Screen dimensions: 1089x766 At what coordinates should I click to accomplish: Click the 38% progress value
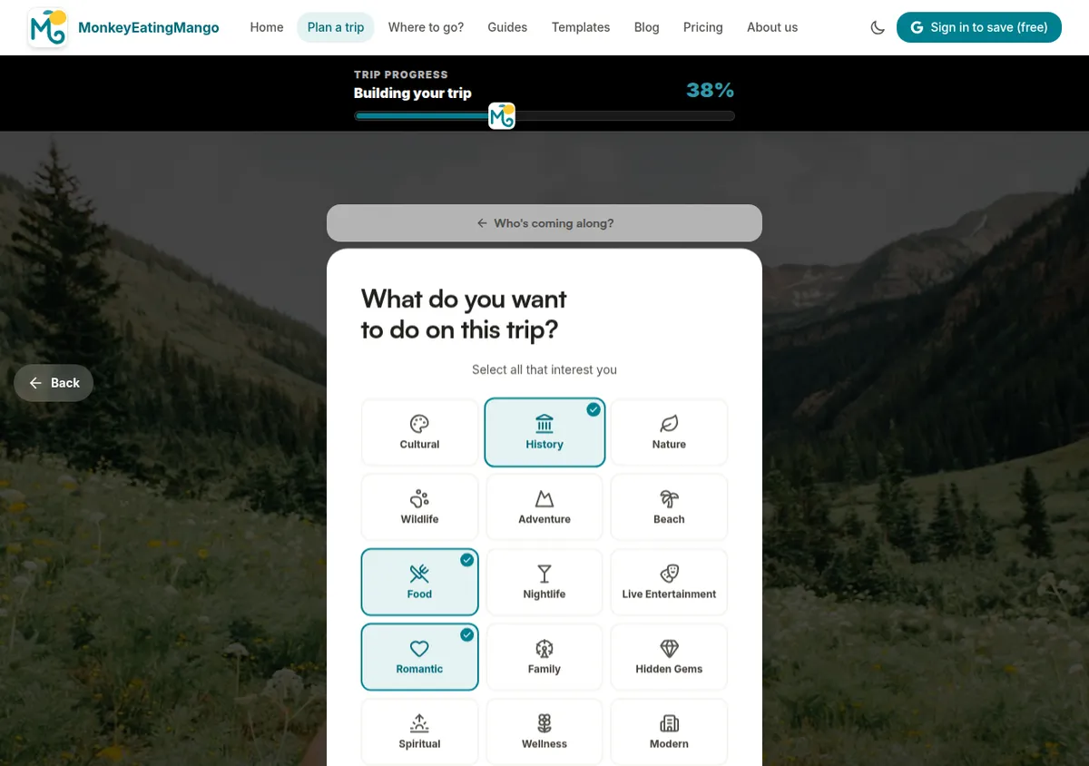711,90
